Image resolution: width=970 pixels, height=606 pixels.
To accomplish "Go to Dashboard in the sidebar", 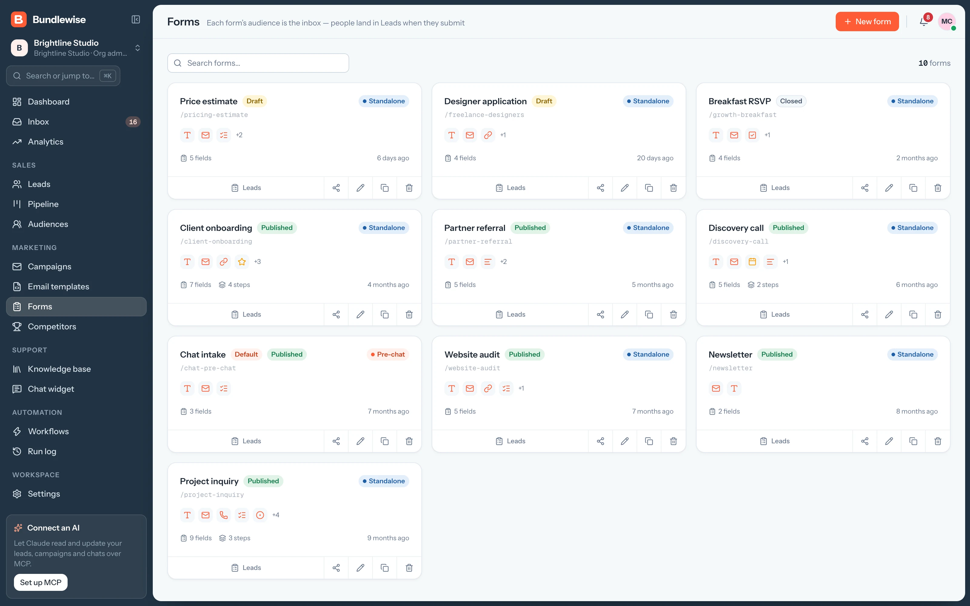I will pyautogui.click(x=76, y=102).
